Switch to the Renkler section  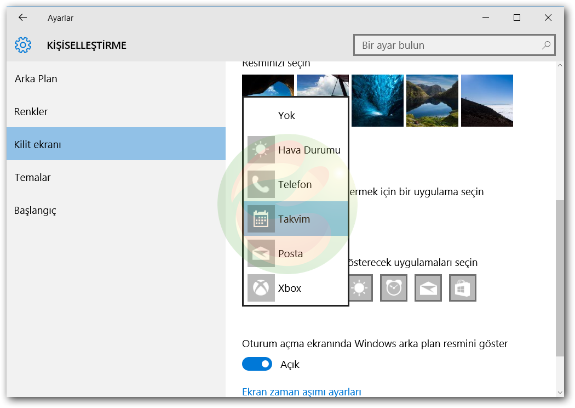31,111
